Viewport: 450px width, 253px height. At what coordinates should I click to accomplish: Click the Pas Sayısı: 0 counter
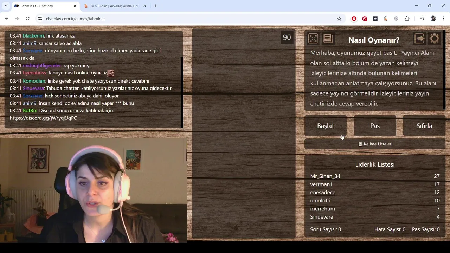click(426, 229)
